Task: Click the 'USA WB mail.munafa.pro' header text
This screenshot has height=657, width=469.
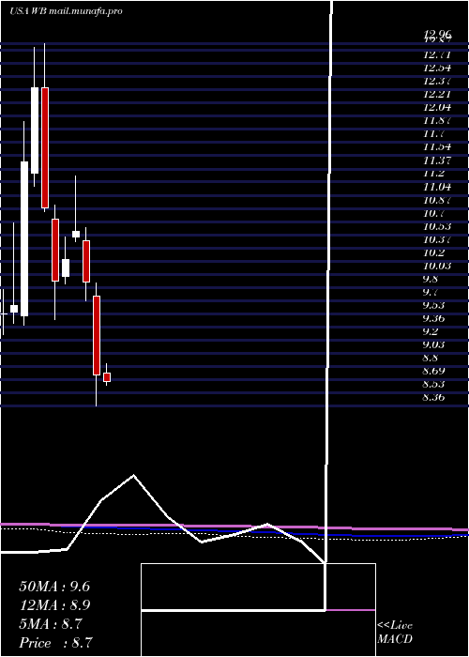Action: [x=66, y=11]
